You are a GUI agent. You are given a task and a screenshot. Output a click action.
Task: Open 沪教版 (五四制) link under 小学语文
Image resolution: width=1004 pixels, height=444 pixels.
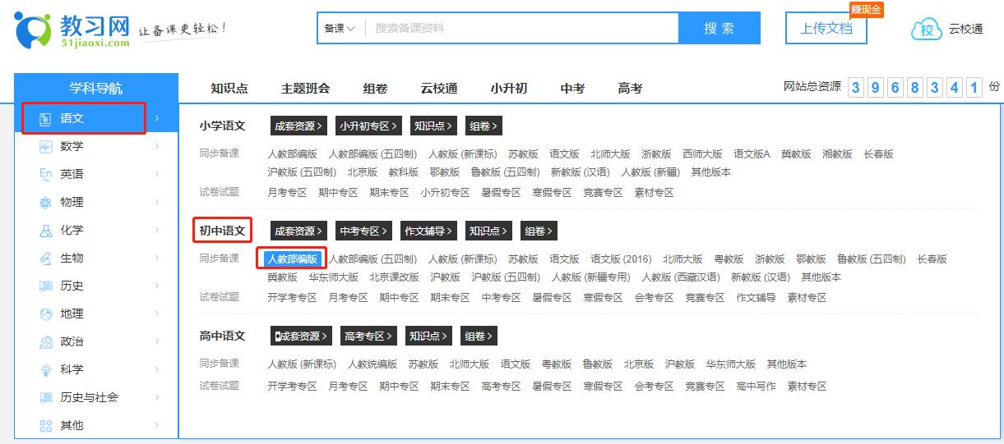(302, 172)
